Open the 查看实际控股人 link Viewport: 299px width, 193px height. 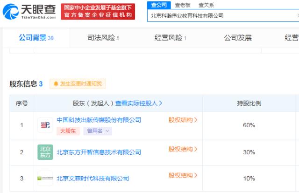(139, 103)
